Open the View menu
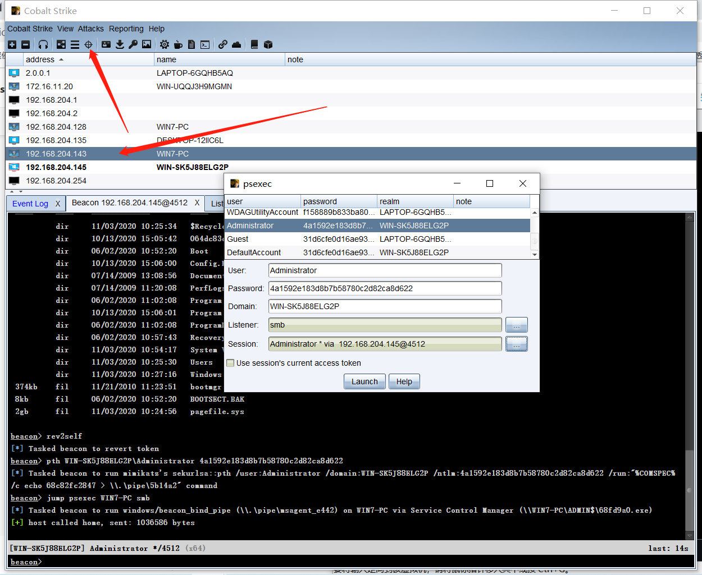Screen dimensions: 702x575 (x=65, y=29)
